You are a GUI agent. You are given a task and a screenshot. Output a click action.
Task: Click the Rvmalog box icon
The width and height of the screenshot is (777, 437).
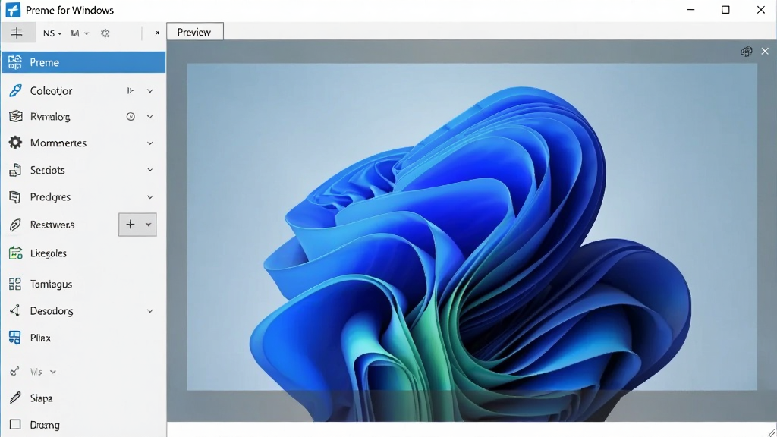coord(16,116)
